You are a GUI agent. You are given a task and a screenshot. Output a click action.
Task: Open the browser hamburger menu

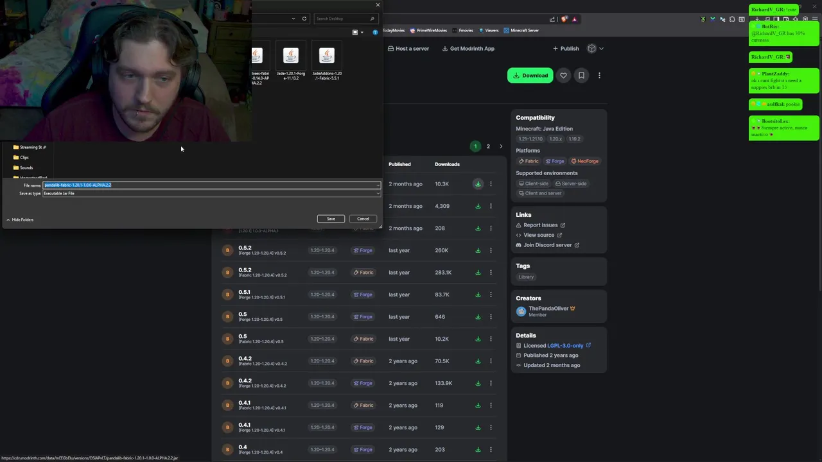click(x=814, y=19)
